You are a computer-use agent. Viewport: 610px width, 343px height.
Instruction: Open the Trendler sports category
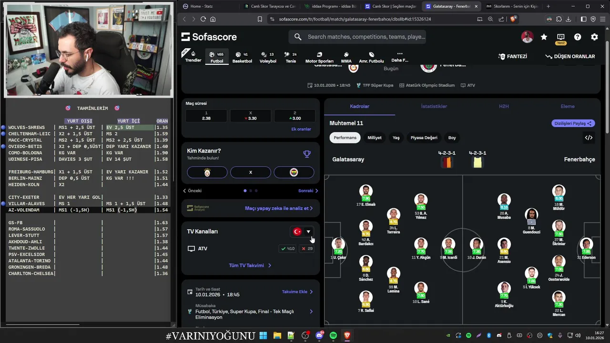tap(193, 57)
